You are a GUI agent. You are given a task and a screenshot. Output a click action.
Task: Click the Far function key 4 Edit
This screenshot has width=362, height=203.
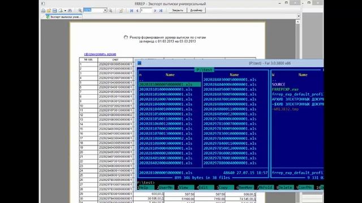coord(205,188)
